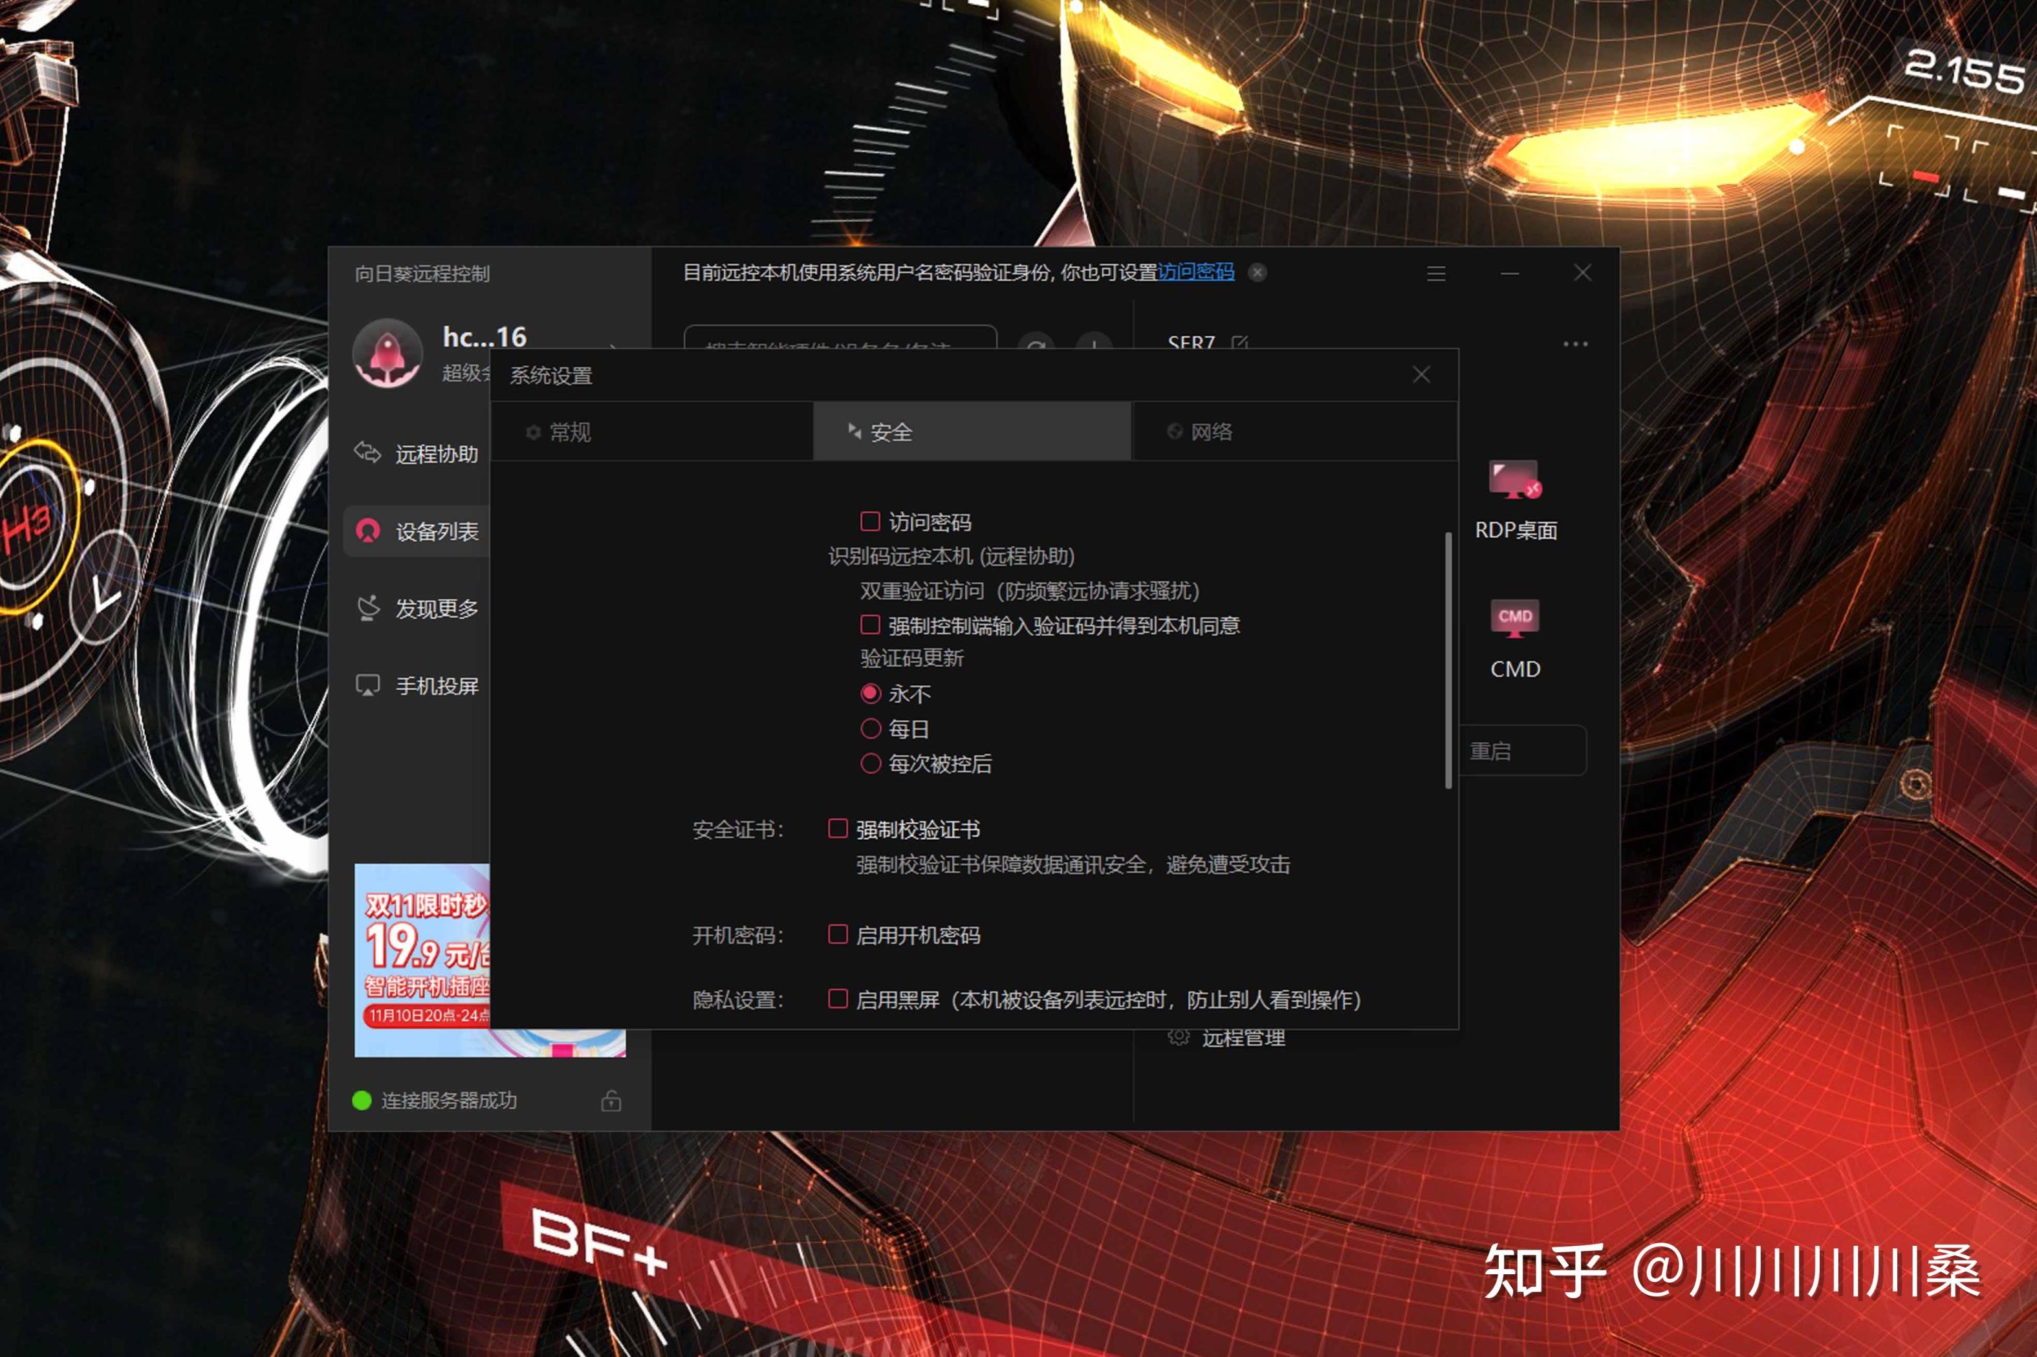Open the three-dot more options menu
2037x1357 pixels.
[x=1574, y=345]
